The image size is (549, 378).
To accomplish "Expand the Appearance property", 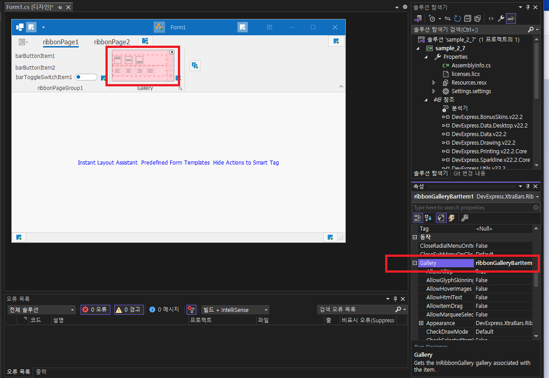I will pyautogui.click(x=421, y=323).
